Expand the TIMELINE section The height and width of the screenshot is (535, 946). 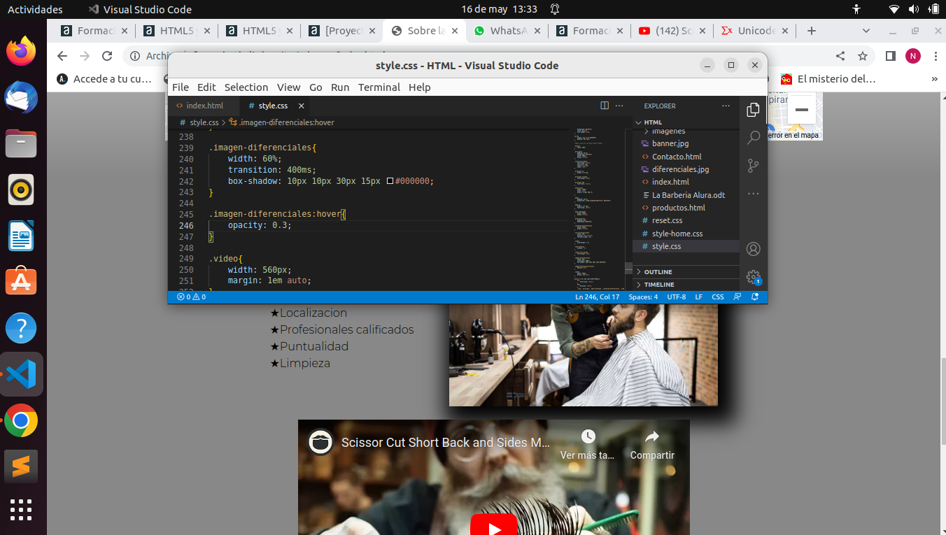coord(686,285)
